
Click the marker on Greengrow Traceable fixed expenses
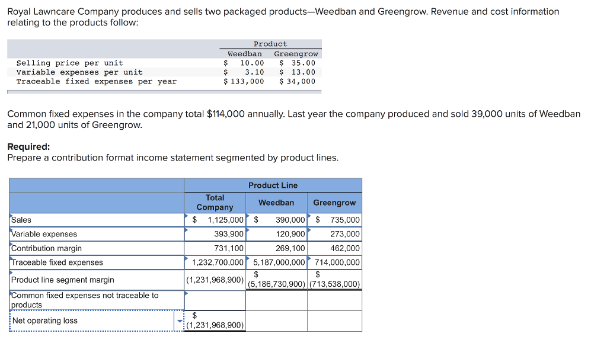308,258
